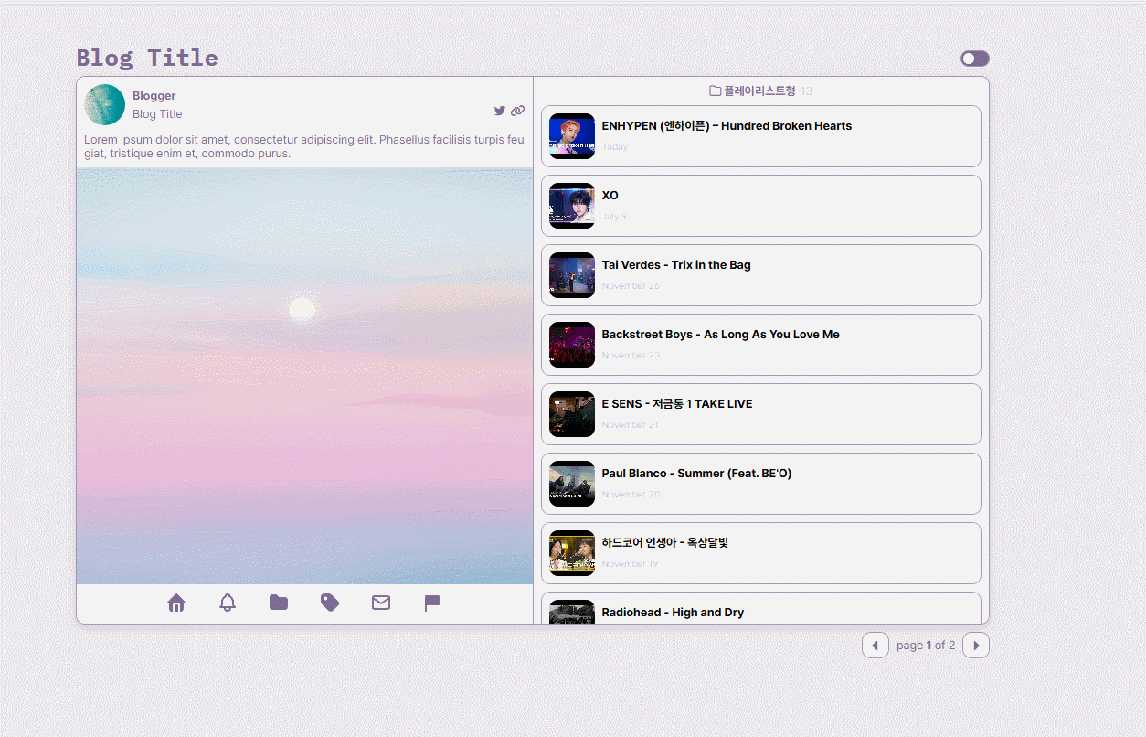This screenshot has width=1146, height=737.
Task: Click the Lorem ipsum blog description text
Action: click(x=304, y=146)
